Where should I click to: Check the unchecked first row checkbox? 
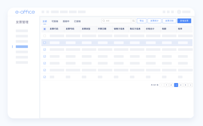tap(44, 36)
